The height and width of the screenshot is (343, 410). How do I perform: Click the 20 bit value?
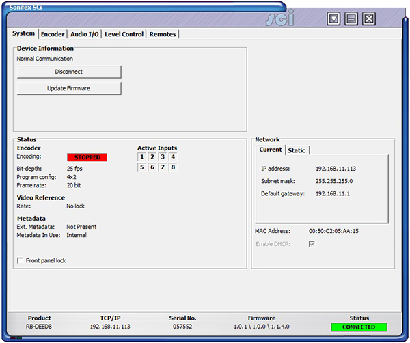tap(74, 186)
